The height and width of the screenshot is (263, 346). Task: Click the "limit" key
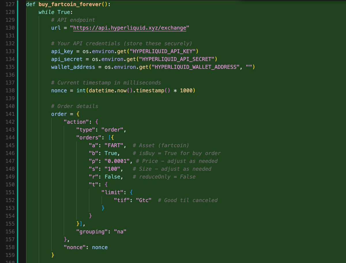(112, 192)
